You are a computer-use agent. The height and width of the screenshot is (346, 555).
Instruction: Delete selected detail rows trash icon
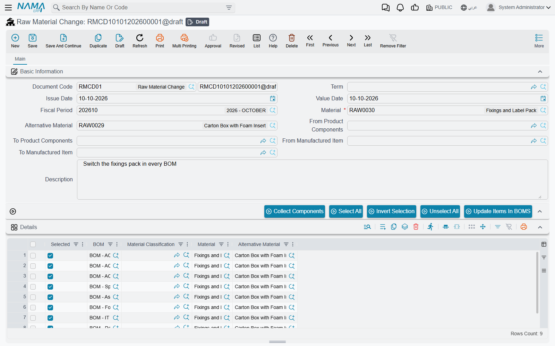tap(416, 227)
